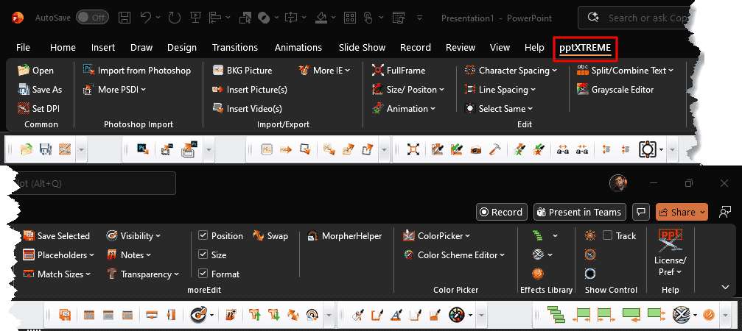The width and height of the screenshot is (742, 331).
Task: Open Size/ Positon dropdown
Action: [408, 89]
